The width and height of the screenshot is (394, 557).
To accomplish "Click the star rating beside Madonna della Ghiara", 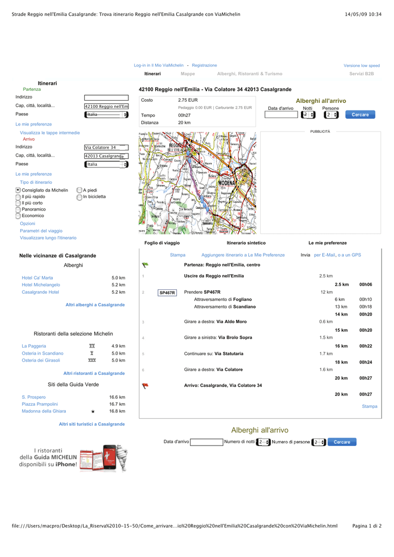I will 93,411.
